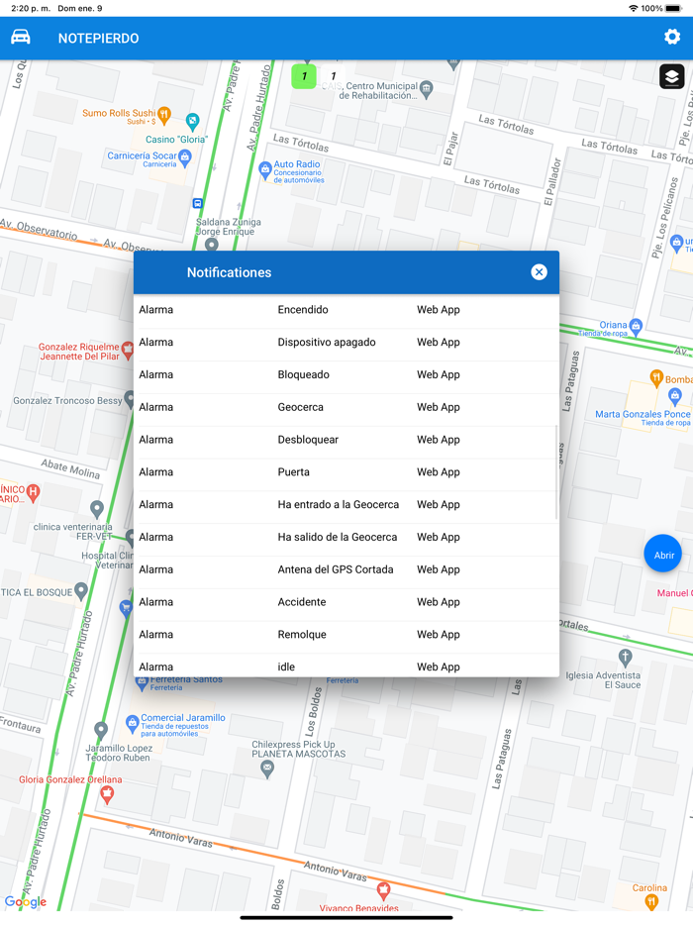Tap the blue Abrir button

click(x=663, y=554)
